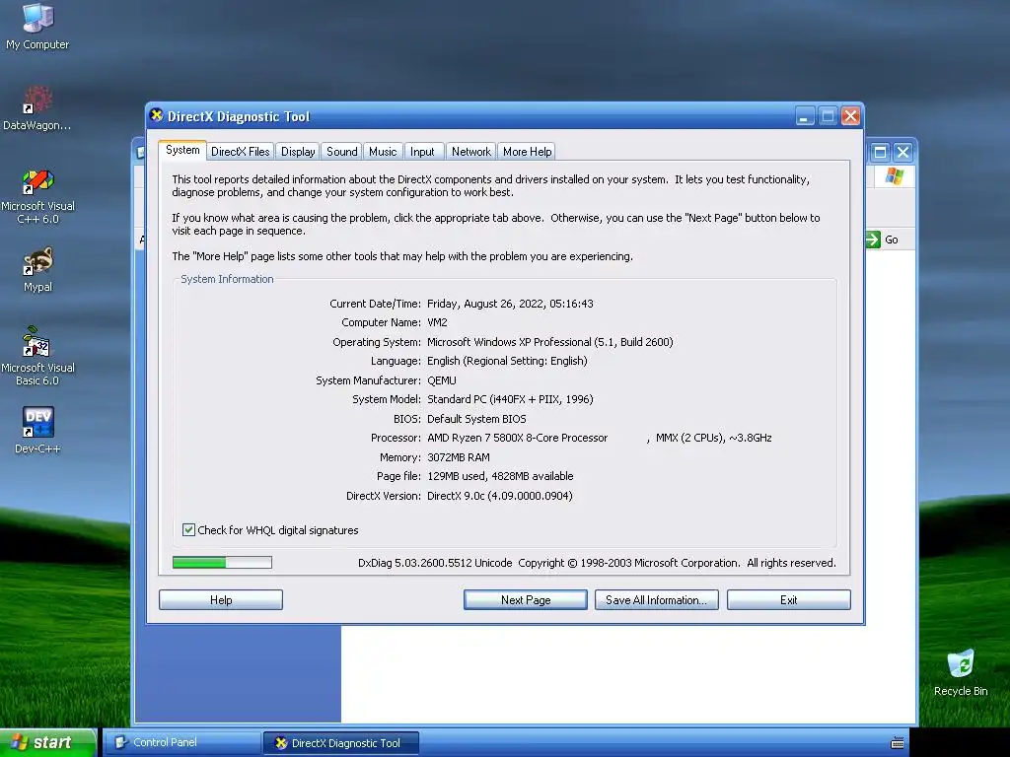Click the Go arrow in Control Panel window
The height and width of the screenshot is (757, 1010).
click(x=873, y=240)
